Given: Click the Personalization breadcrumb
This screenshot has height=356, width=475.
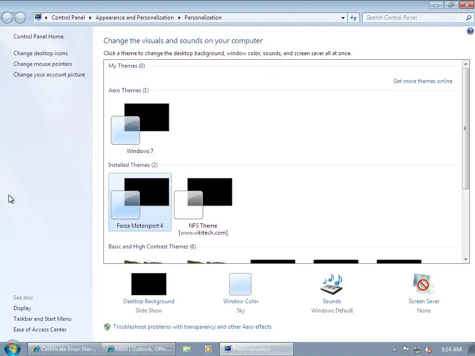Looking at the screenshot, I should click(x=203, y=18).
